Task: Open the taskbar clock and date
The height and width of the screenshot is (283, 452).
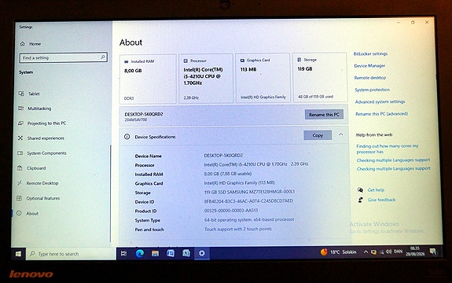Action: (x=415, y=252)
